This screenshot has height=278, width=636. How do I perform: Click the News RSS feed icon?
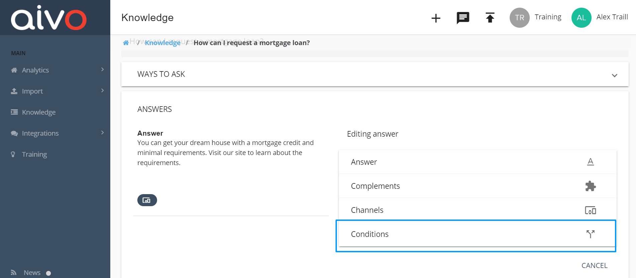click(x=14, y=272)
